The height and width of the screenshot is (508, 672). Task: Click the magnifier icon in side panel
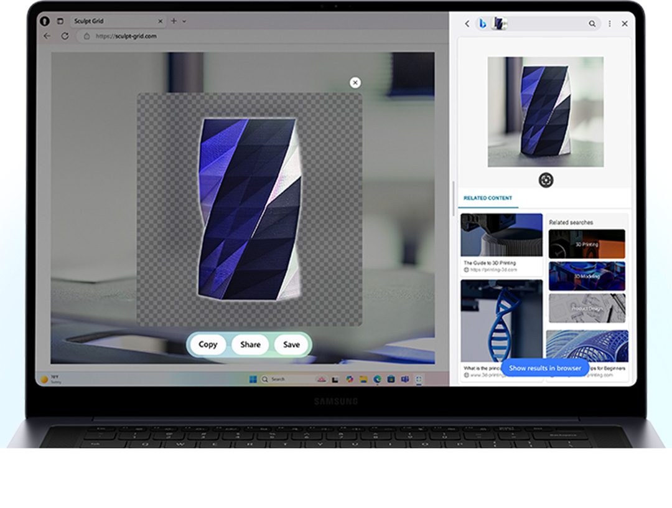point(592,24)
